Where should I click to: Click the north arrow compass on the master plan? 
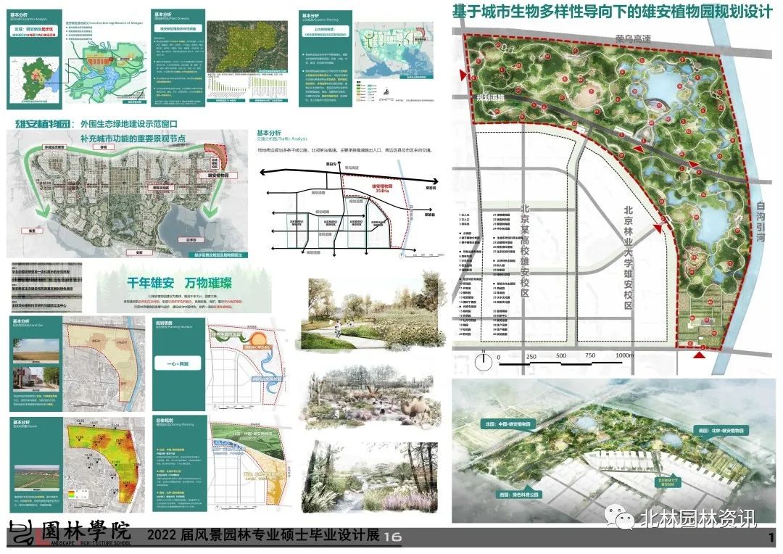pos(483,360)
